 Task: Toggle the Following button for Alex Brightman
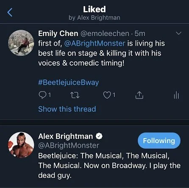159,141
